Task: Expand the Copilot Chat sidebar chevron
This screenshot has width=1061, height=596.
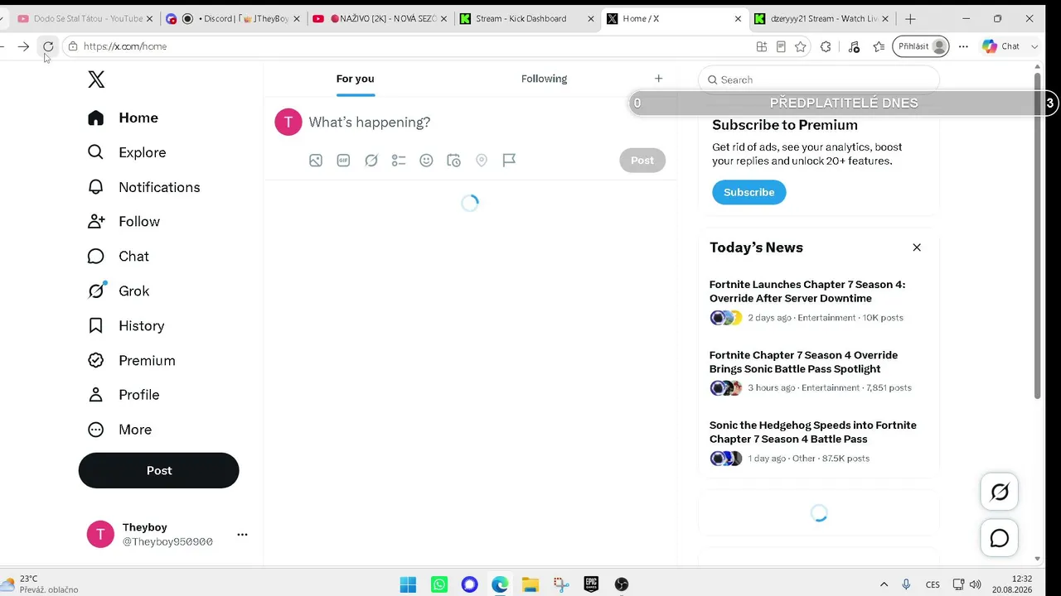Action: point(1034,47)
